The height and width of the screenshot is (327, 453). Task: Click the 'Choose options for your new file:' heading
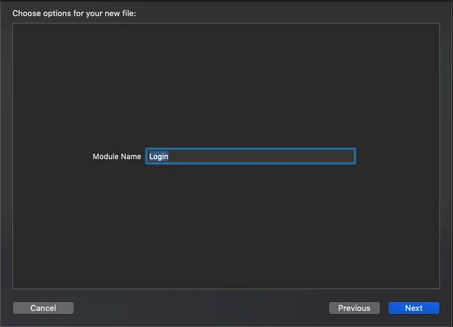(x=74, y=14)
